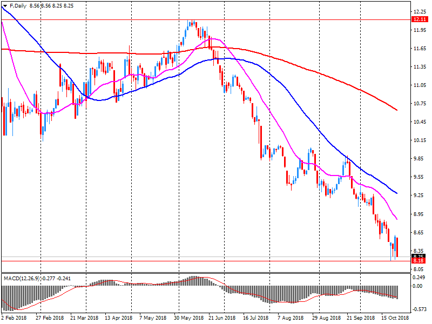The width and height of the screenshot is (432, 324).
Task: Click the 9.55 price axis value
Action: pyautogui.click(x=420, y=177)
